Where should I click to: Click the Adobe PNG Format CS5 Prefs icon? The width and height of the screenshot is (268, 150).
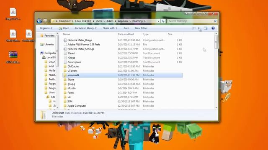coord(65,45)
